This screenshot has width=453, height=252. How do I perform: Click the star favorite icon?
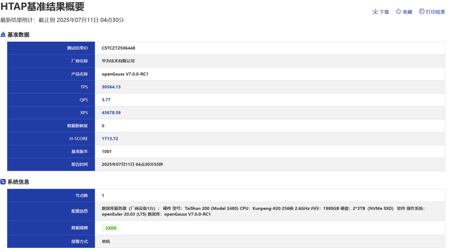click(x=398, y=11)
